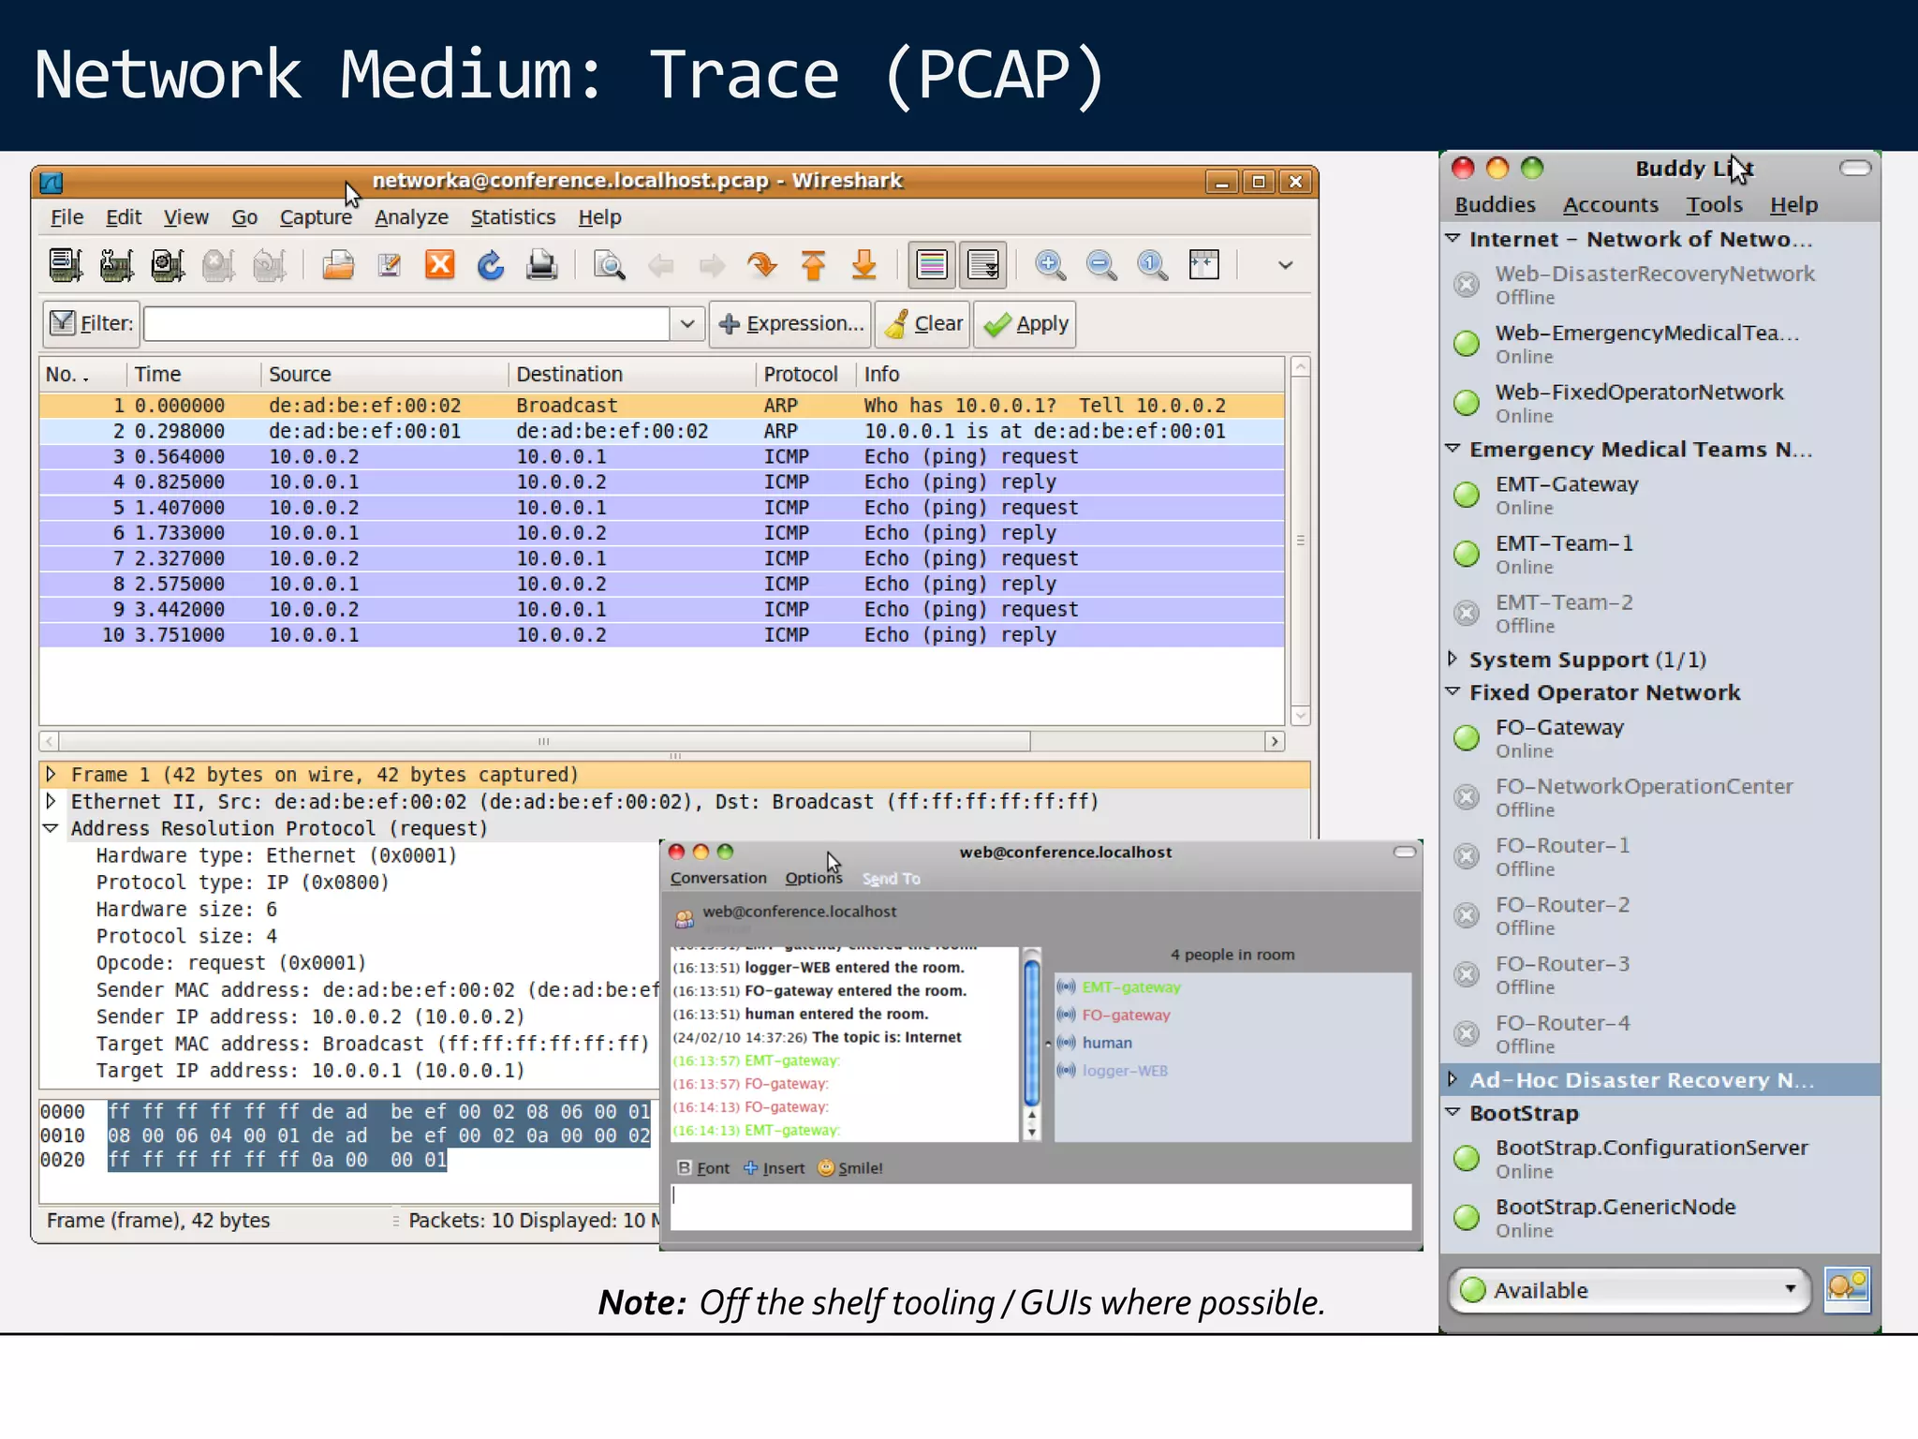
Task: Click the buddy icon next to status selector
Action: click(1847, 1290)
